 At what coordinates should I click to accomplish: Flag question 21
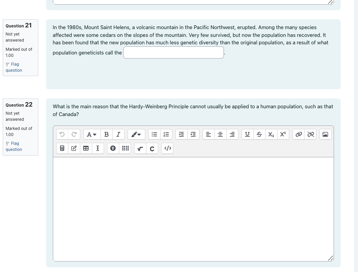(x=14, y=67)
